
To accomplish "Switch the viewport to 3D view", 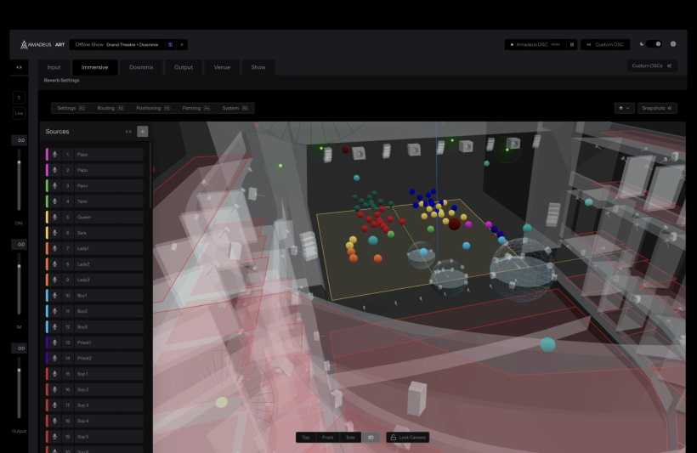I will [371, 438].
